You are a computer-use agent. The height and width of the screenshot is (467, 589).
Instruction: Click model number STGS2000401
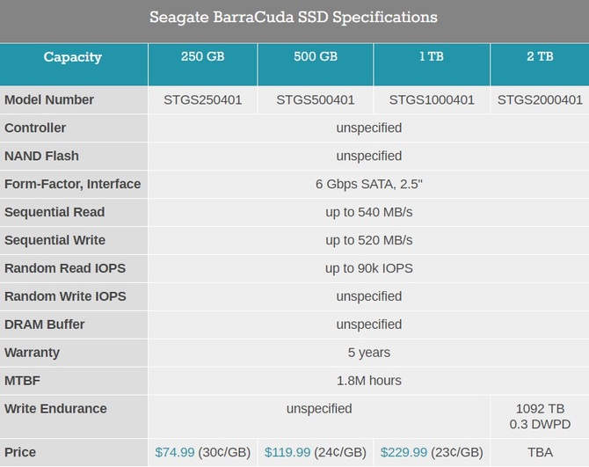coord(540,99)
